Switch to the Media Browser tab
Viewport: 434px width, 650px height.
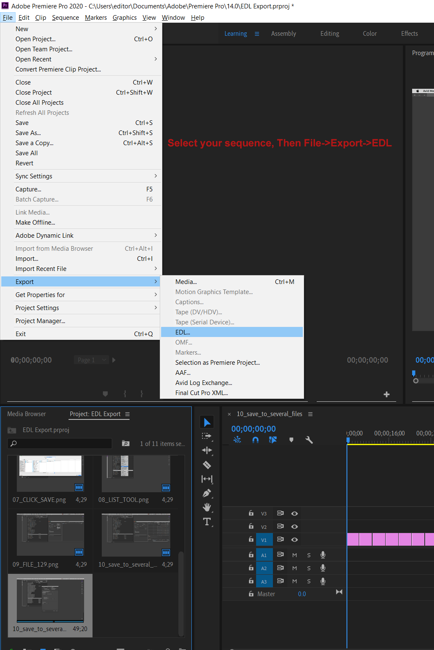point(26,414)
